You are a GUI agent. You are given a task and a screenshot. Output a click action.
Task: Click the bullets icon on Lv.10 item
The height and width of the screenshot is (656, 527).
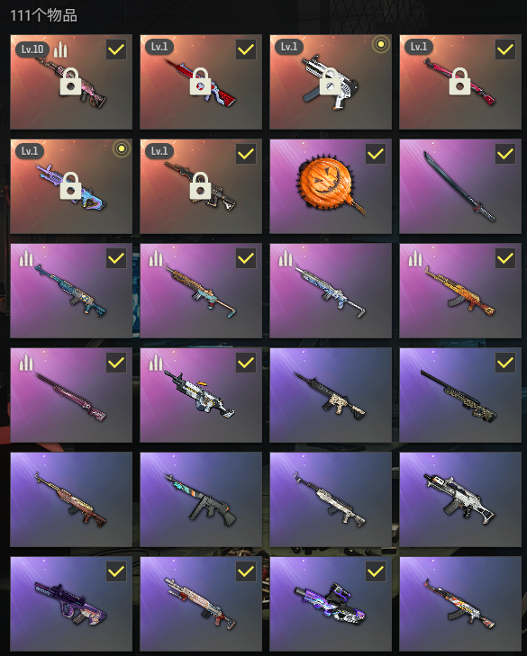click(x=60, y=49)
